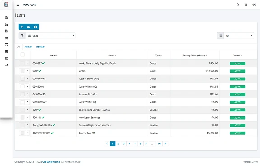The image size is (260, 166).
Task: Tick the checkbox for aircon row
Action: [x=23, y=71]
